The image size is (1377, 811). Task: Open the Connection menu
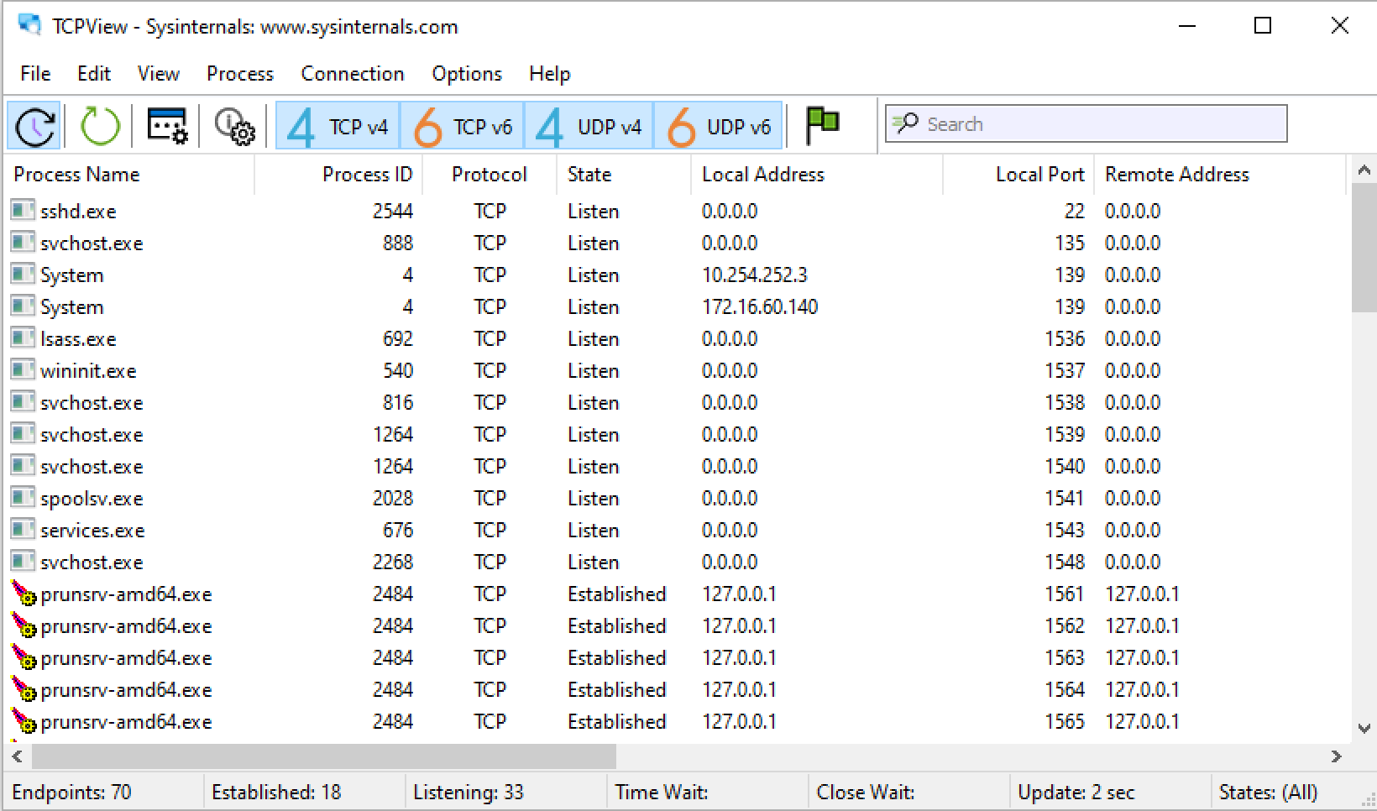click(x=352, y=74)
